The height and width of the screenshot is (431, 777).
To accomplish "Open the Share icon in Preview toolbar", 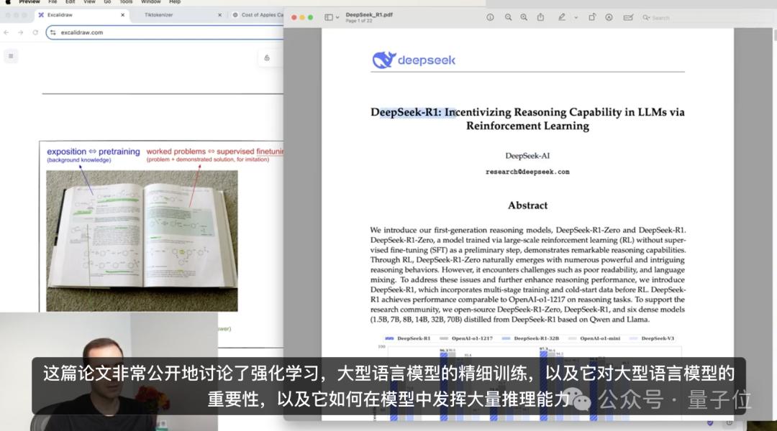I will click(540, 17).
